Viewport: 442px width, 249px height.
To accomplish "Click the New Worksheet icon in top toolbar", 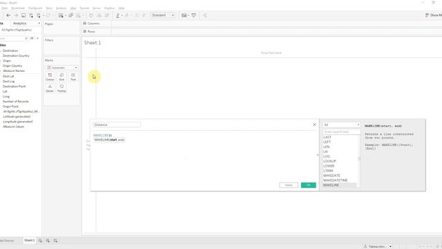I will point(61,15).
